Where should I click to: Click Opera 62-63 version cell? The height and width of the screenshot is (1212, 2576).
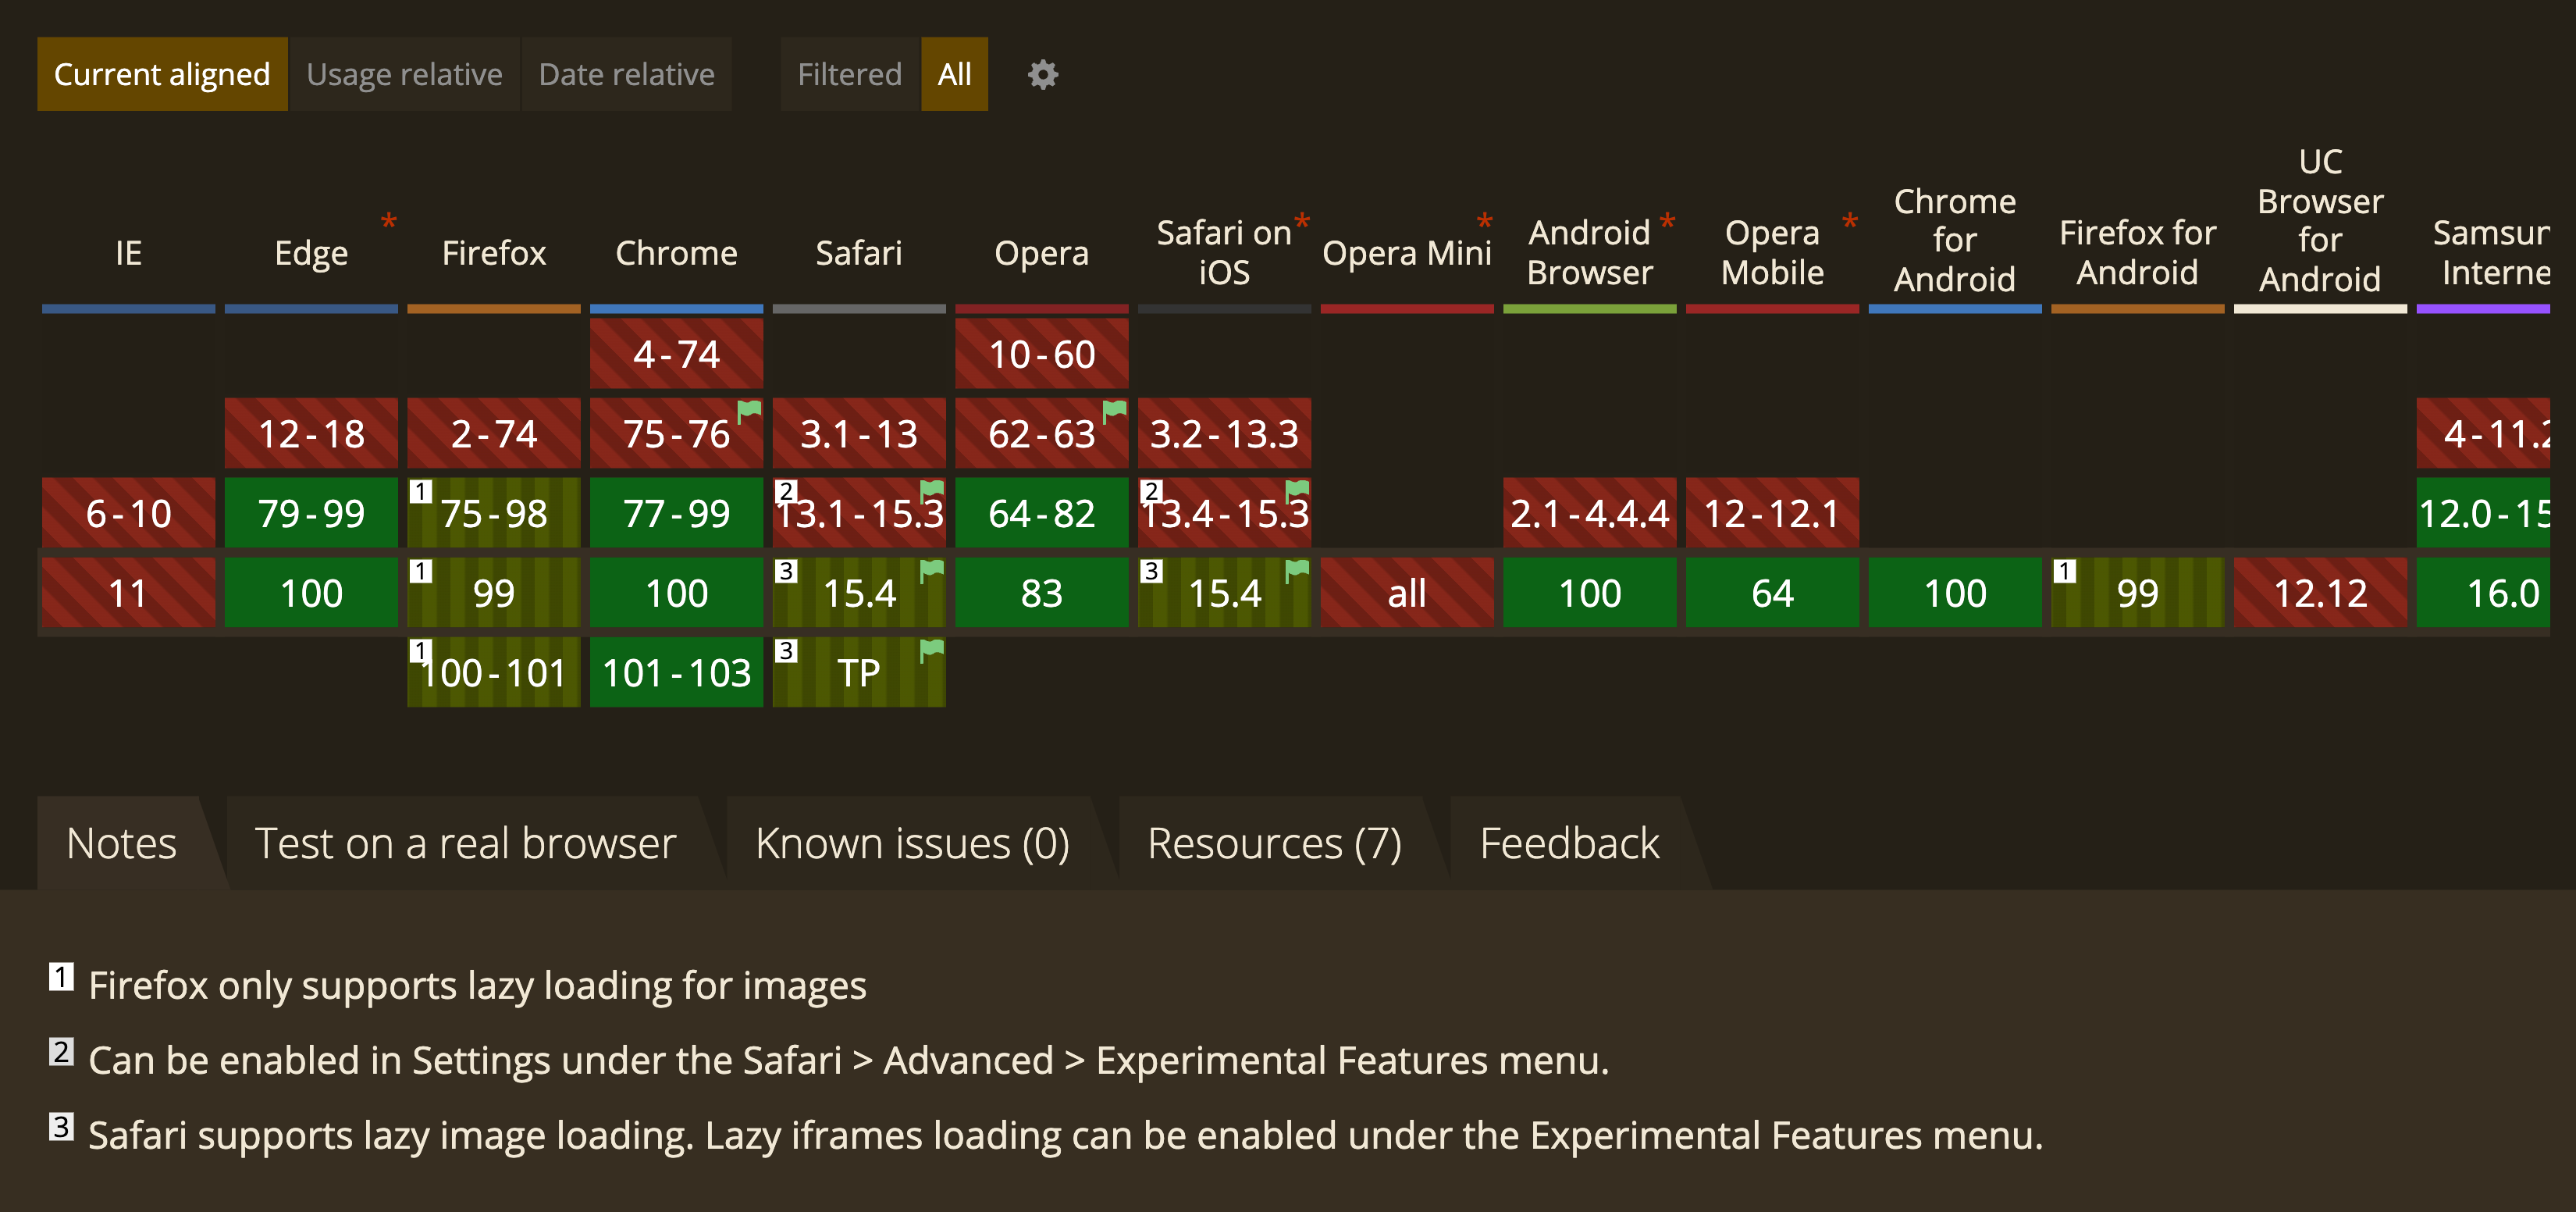[1042, 433]
